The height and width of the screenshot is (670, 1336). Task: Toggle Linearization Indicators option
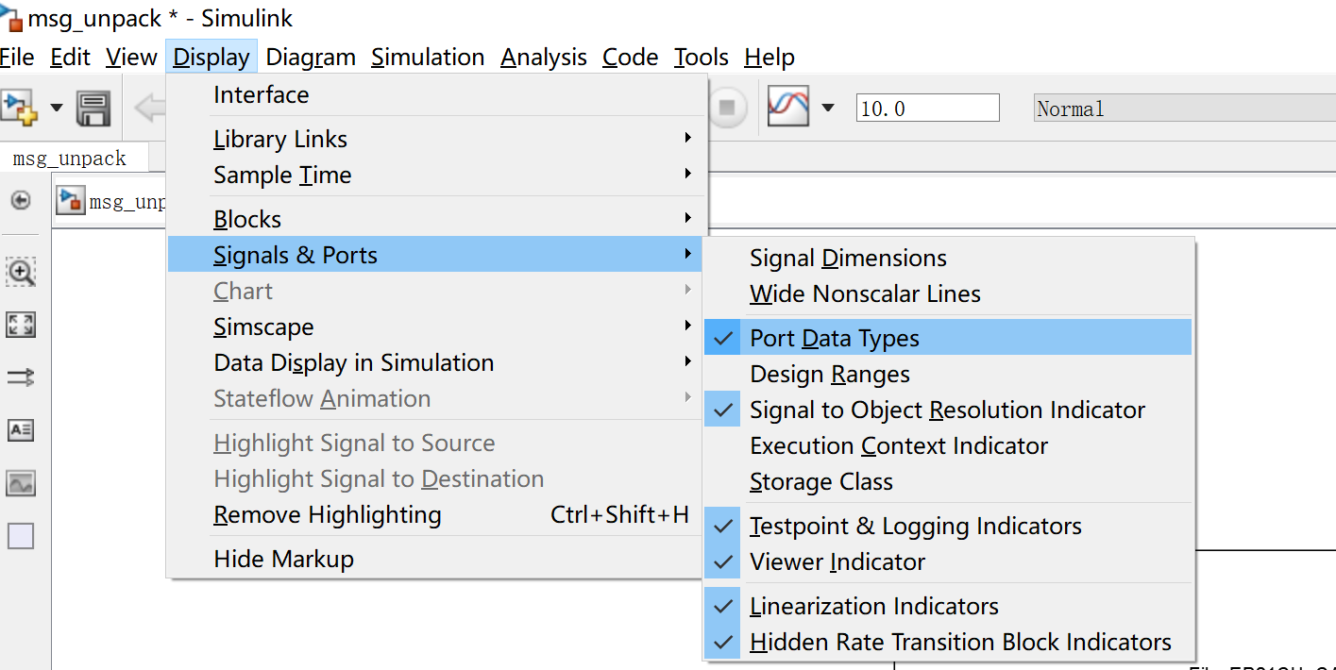coord(948,607)
